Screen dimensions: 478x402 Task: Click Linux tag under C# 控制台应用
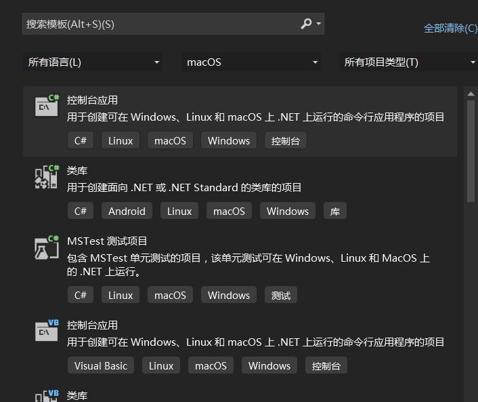(121, 140)
